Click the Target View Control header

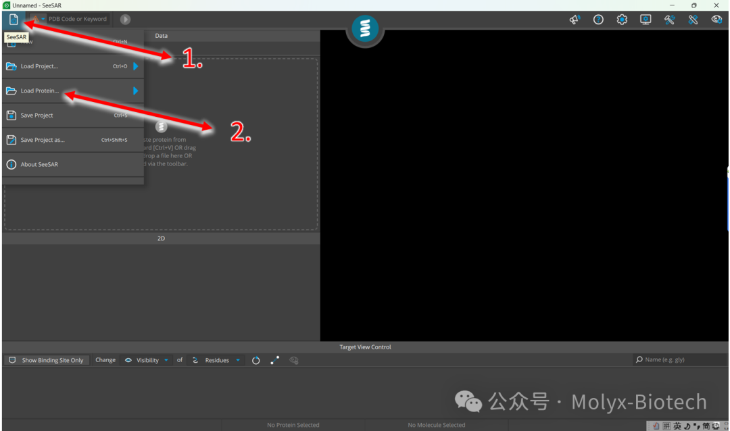(x=365, y=347)
